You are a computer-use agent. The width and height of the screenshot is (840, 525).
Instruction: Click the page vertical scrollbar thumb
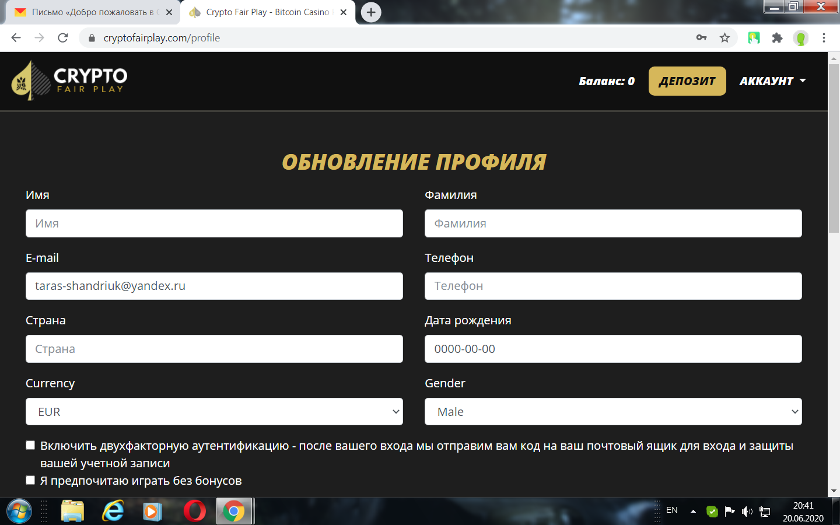pyautogui.click(x=834, y=148)
